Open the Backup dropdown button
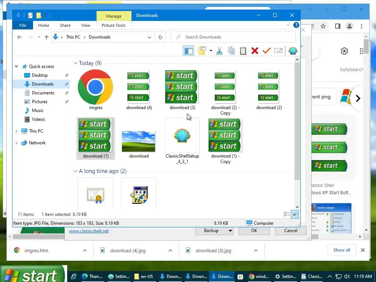This screenshot has width=376, height=282. pos(214,231)
